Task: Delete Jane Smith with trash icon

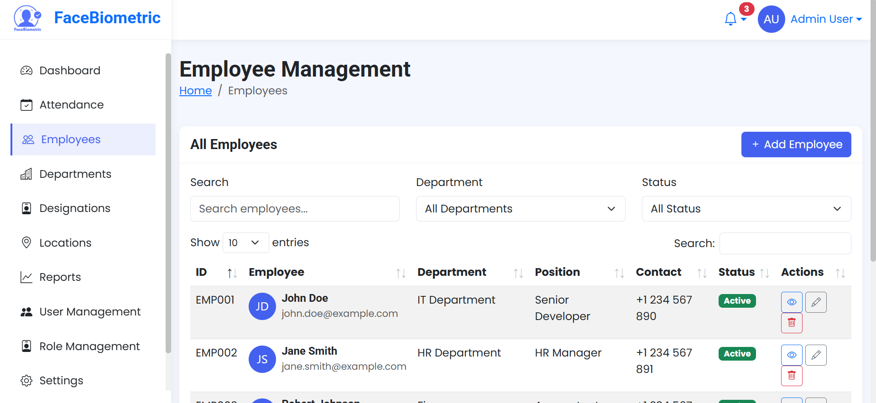Action: coord(792,376)
